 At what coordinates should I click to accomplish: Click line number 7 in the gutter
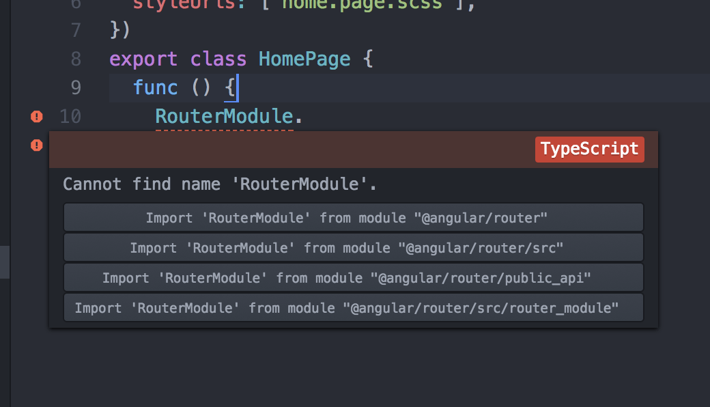(75, 30)
